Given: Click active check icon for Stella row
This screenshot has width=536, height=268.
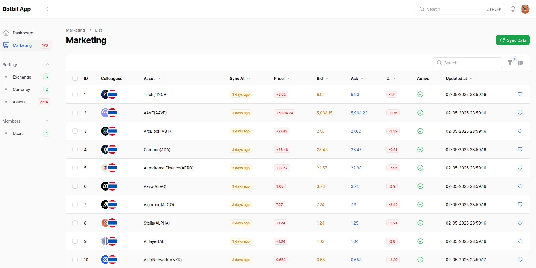Looking at the screenshot, I should pos(420,223).
